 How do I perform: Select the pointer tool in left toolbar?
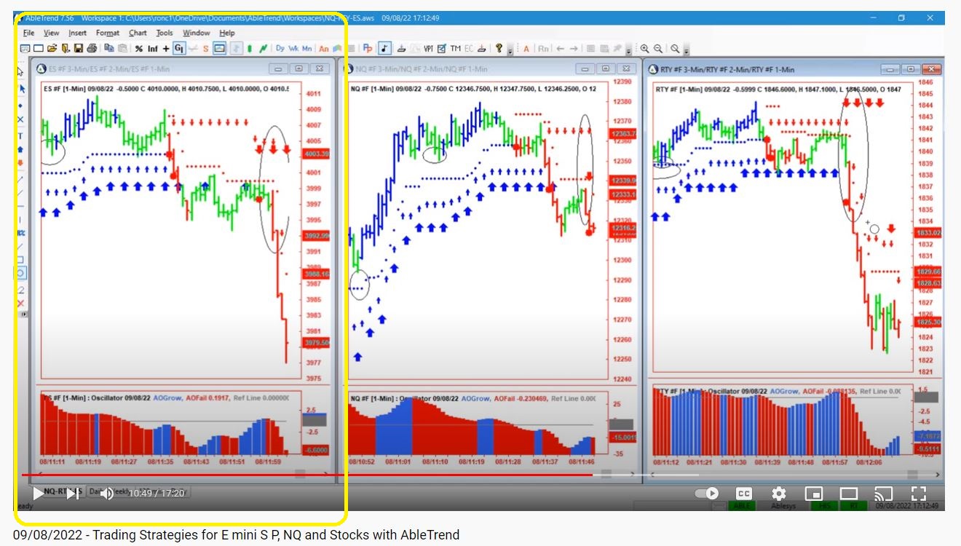[x=20, y=72]
